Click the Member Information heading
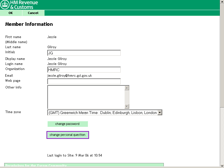This screenshot has height=168, width=224. [x=29, y=24]
